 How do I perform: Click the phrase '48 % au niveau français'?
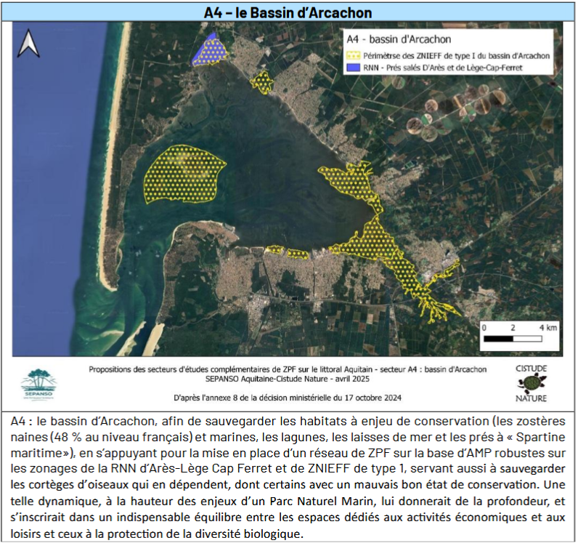pos(122,437)
